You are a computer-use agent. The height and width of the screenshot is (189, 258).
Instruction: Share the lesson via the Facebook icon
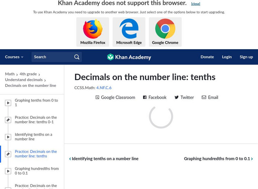[144, 97]
